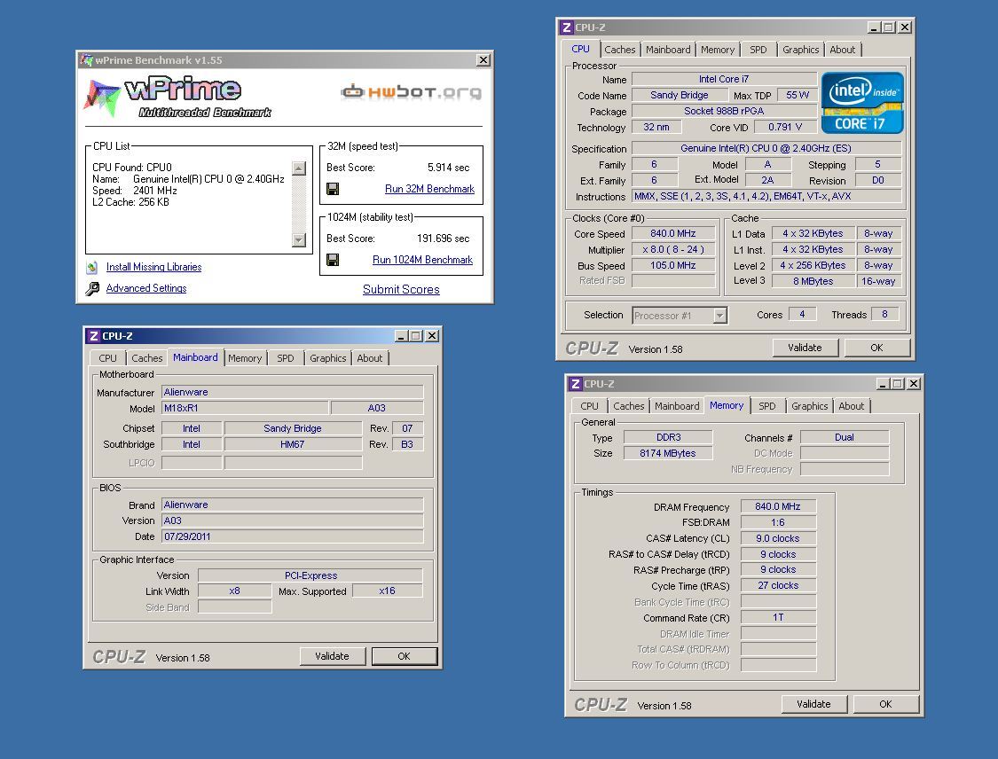Image resolution: width=998 pixels, height=759 pixels.
Task: Switch to SPD tab in CPU window
Action: point(758,50)
